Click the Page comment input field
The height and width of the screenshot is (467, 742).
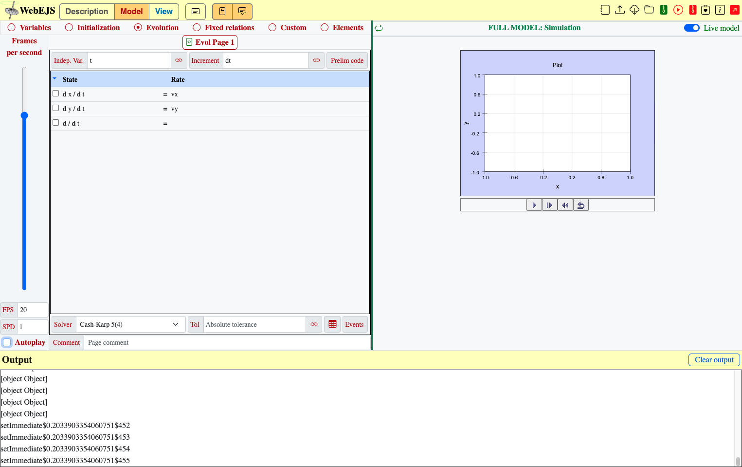[227, 342]
